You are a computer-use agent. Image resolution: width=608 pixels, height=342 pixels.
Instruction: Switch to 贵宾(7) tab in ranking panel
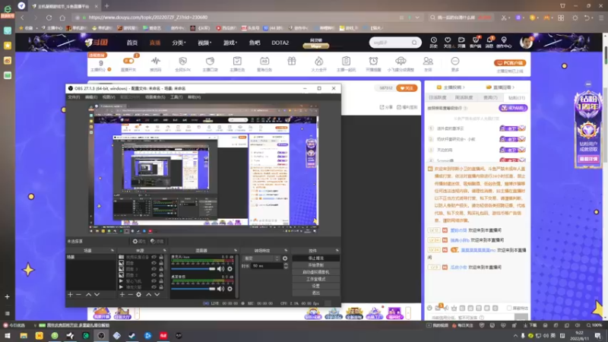tap(490, 98)
